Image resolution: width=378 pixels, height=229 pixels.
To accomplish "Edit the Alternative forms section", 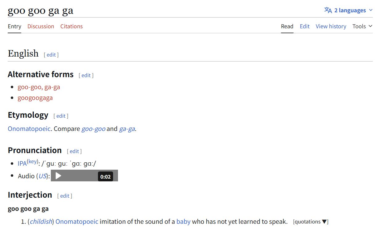I will (86, 75).
